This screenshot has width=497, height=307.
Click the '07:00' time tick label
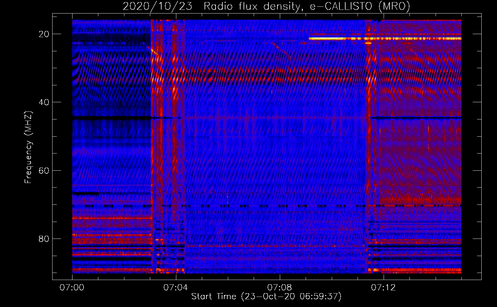[x=72, y=287]
